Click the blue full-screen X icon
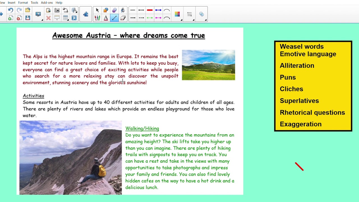Viewport: 359px width, 202px height. 74,18
